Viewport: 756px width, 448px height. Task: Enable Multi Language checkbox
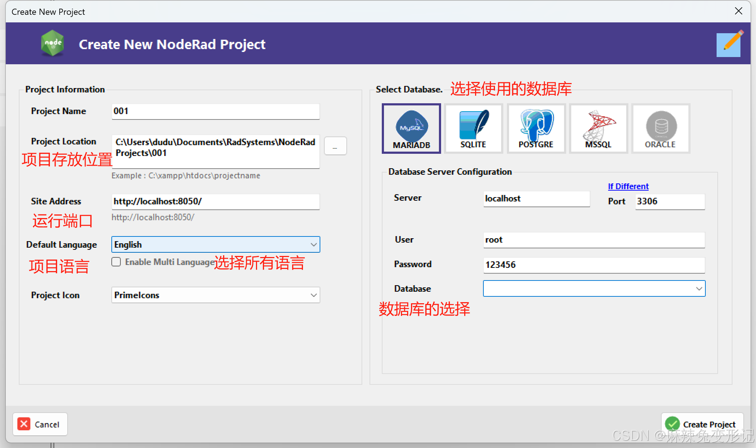pyautogui.click(x=116, y=262)
